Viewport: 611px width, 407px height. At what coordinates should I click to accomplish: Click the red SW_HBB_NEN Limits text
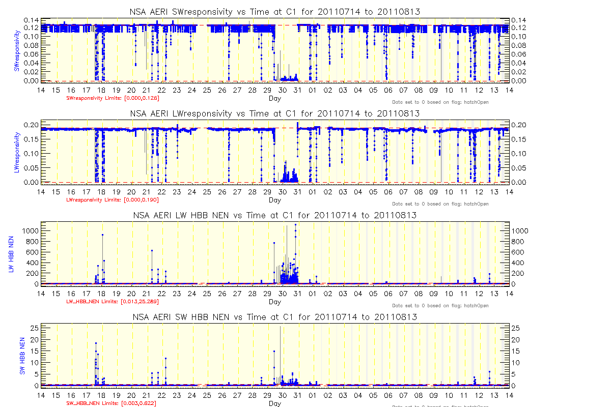(x=112, y=403)
